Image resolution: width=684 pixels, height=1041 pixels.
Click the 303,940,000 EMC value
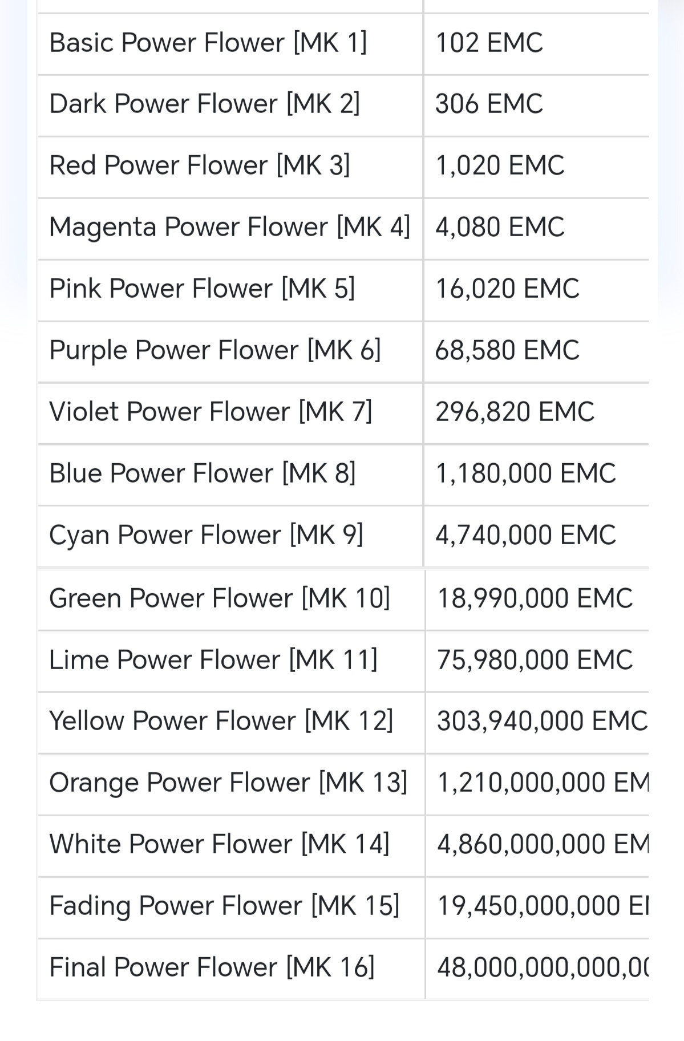(x=542, y=721)
